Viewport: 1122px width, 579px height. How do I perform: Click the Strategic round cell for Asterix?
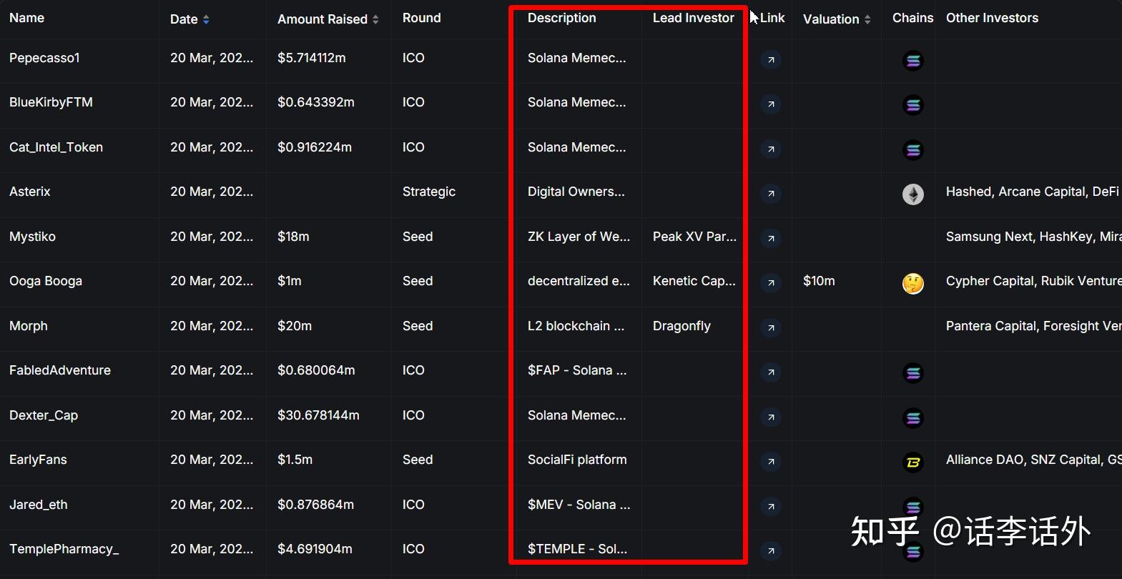coord(429,192)
